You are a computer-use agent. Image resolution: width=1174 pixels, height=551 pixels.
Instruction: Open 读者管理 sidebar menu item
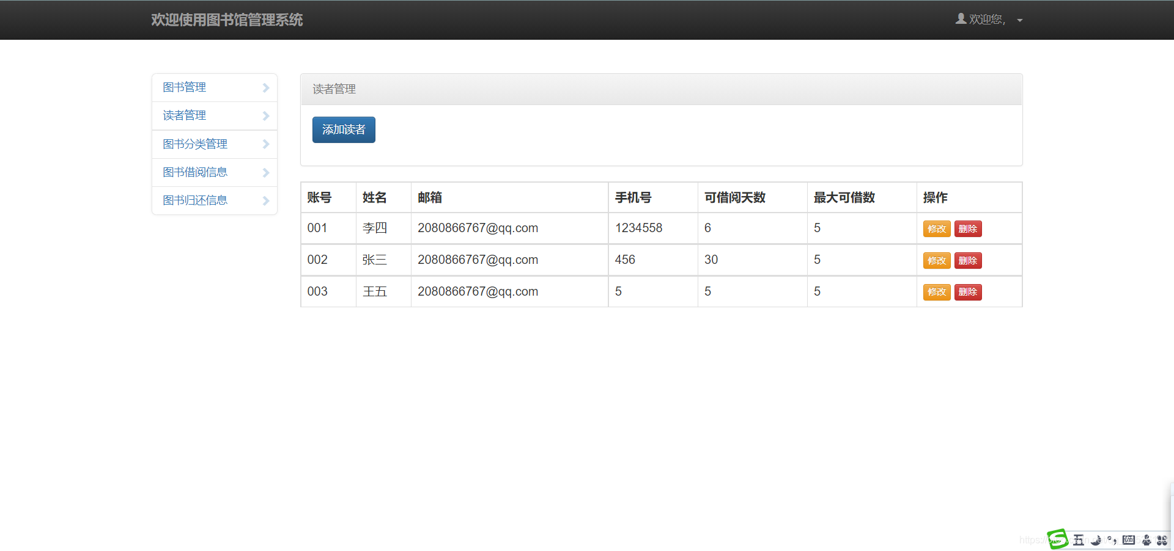(215, 116)
